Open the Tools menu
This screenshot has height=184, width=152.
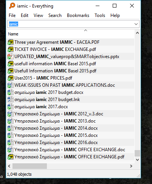(100, 15)
